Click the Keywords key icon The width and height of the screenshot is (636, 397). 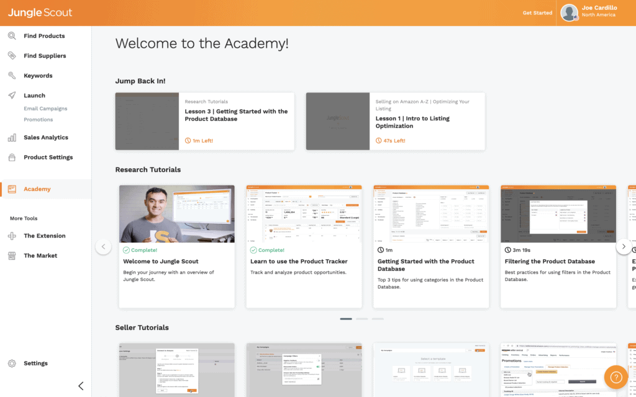12,75
